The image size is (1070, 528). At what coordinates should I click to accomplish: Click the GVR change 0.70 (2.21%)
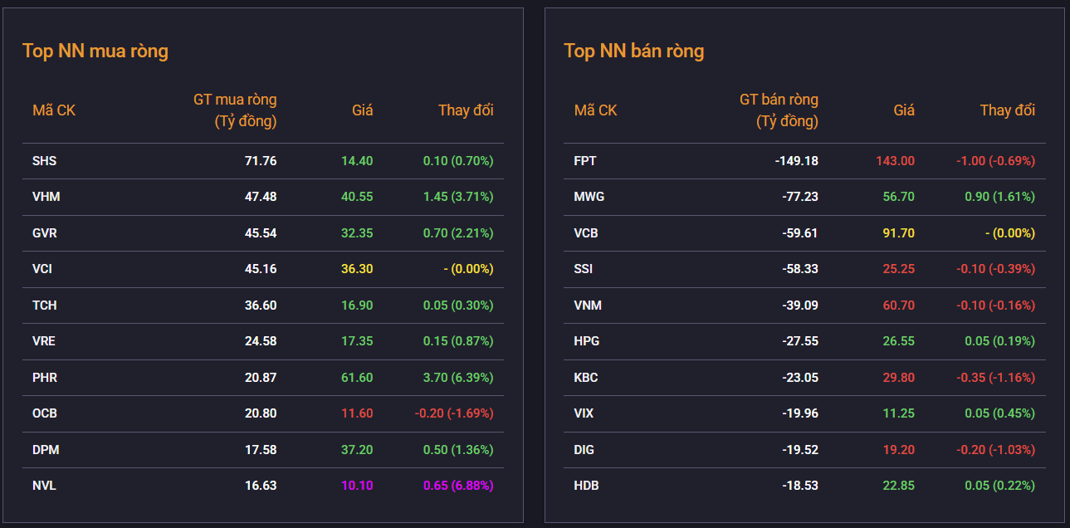[458, 233]
